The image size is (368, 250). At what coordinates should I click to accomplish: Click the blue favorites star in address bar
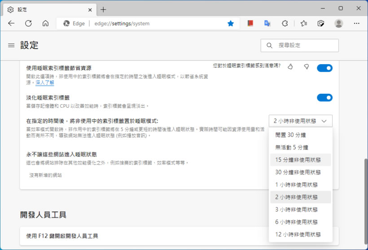[231, 23]
